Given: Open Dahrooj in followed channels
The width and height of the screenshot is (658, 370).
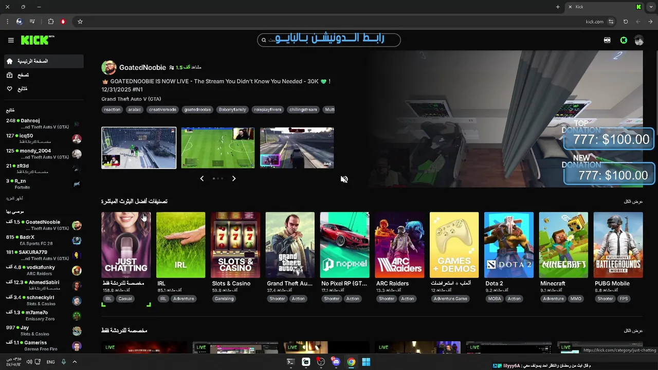Looking at the screenshot, I should pyautogui.click(x=44, y=124).
